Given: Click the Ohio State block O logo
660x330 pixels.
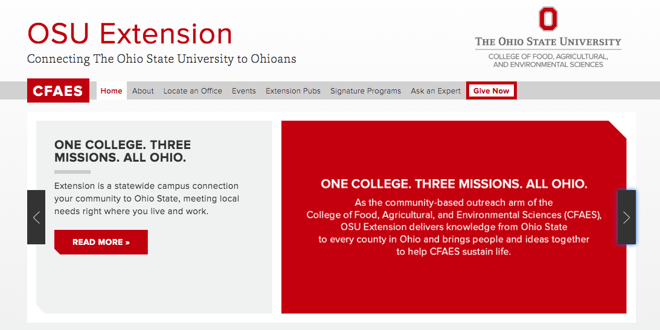Looking at the screenshot, I should coord(548,19).
